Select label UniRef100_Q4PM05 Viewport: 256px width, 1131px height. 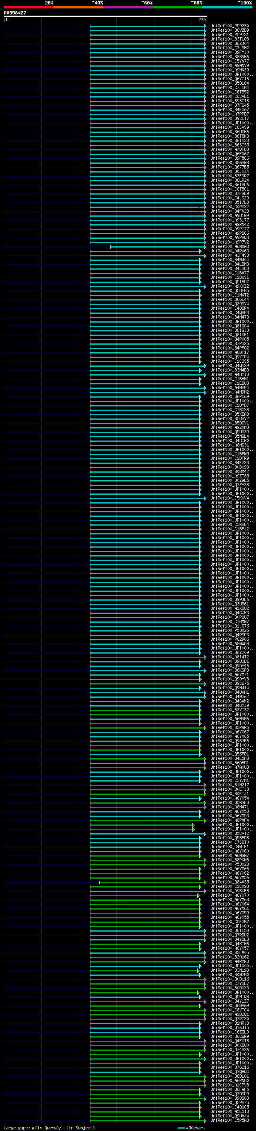pos(230,339)
